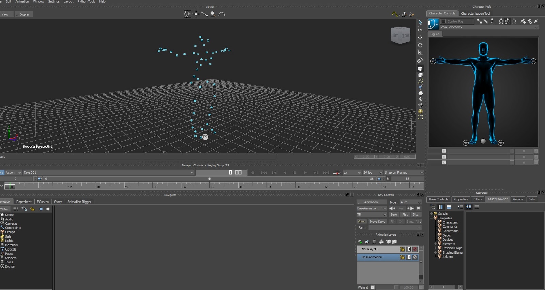This screenshot has width=545, height=290.
Task: Toggle mute on BaseAnimation layer
Action: click(415, 257)
